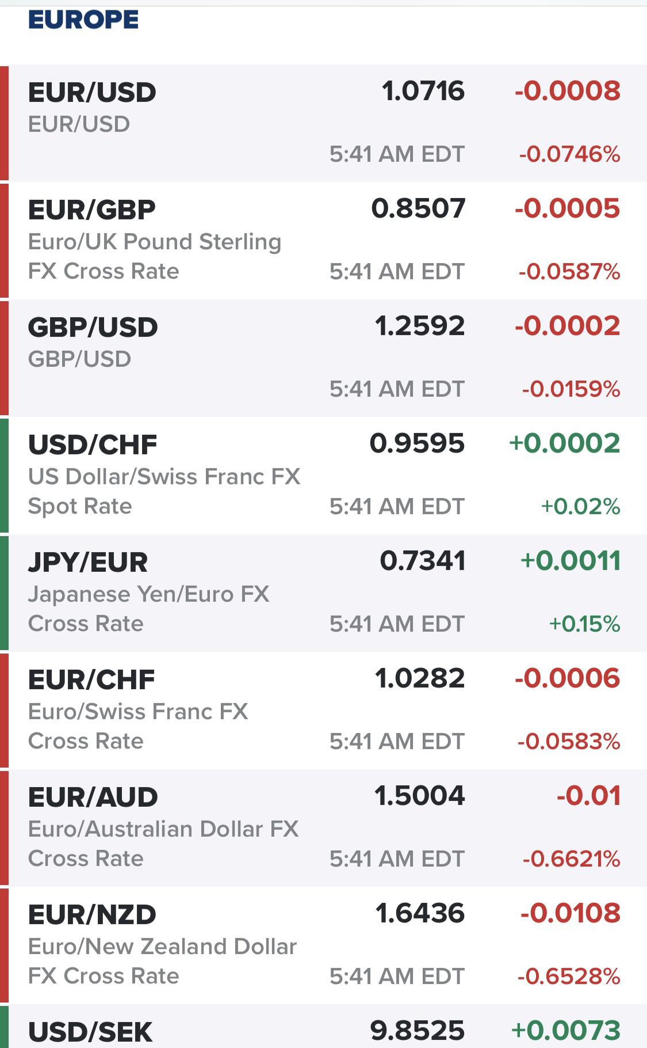The width and height of the screenshot is (647, 1048).
Task: Click the EUR/CHF price 1.0282
Action: coord(420,678)
